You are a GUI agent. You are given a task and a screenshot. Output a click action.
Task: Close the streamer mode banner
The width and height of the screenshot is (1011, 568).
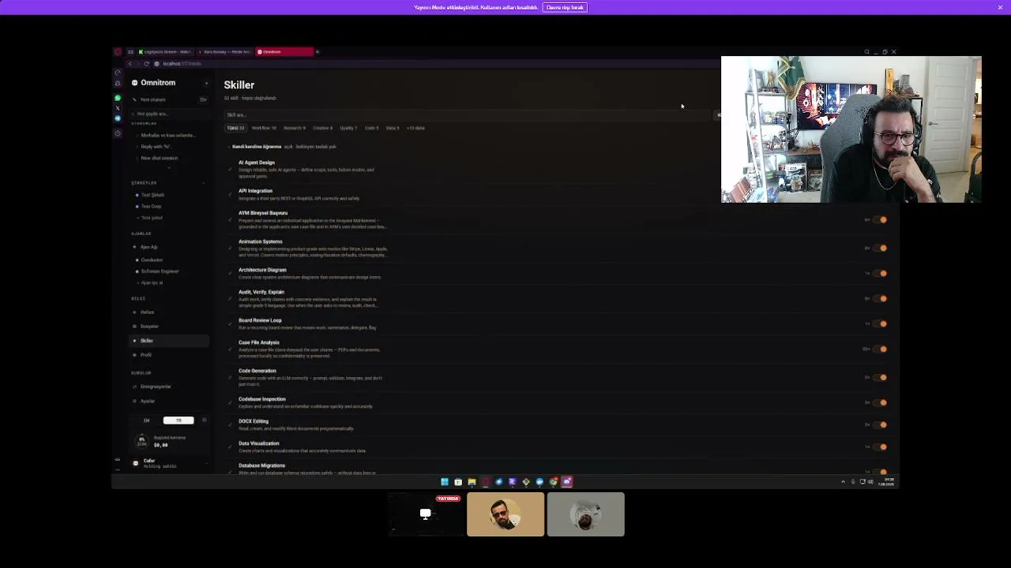[x=1000, y=7]
